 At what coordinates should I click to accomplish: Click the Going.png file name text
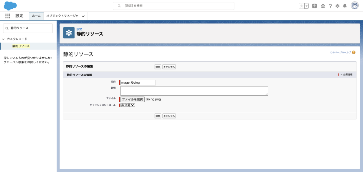tap(153, 99)
